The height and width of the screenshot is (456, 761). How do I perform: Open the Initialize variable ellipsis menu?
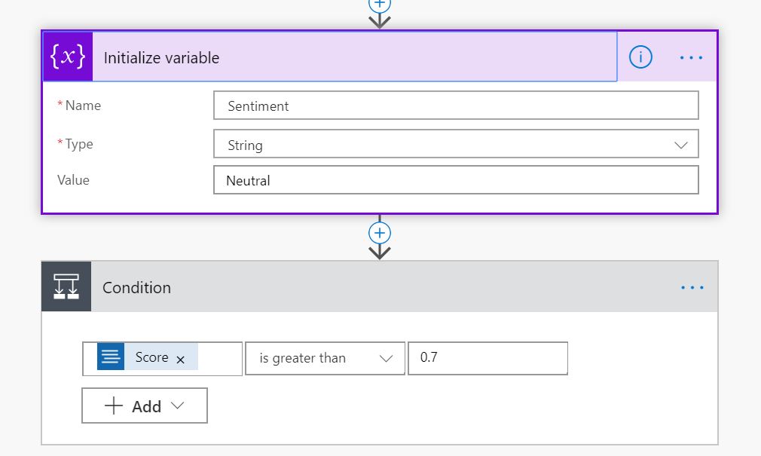click(x=691, y=57)
